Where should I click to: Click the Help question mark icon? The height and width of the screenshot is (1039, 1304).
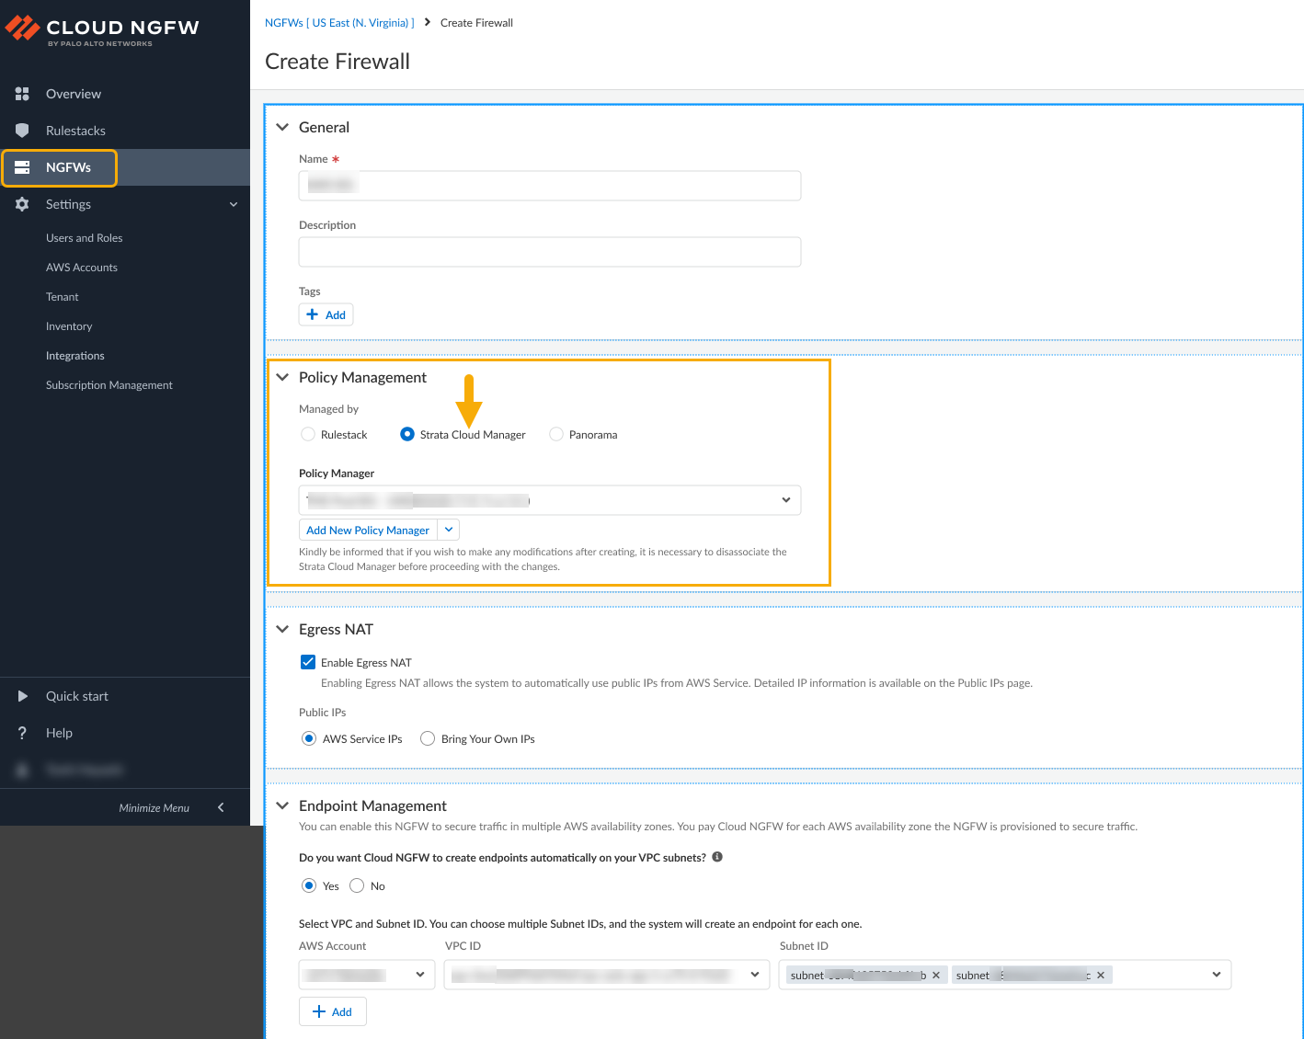[22, 733]
